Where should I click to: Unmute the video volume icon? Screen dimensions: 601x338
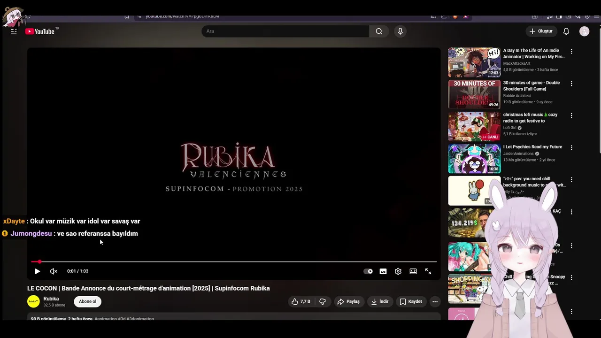(54, 271)
